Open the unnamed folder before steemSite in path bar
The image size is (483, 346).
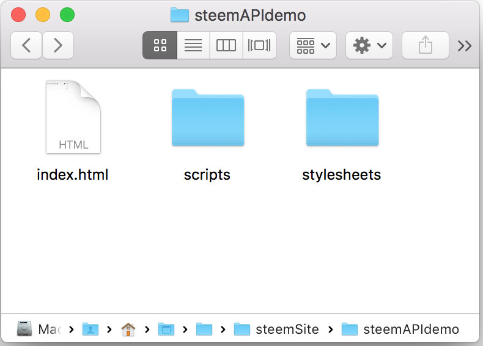tap(204, 329)
